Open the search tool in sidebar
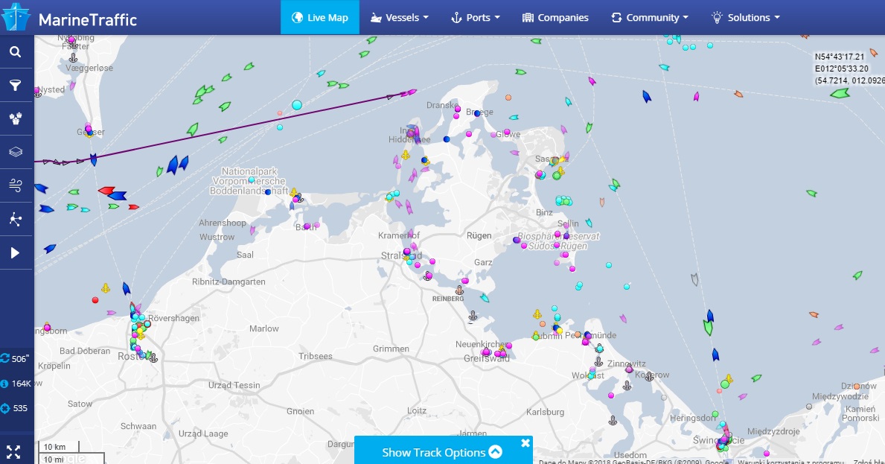The image size is (885, 464). (16, 52)
